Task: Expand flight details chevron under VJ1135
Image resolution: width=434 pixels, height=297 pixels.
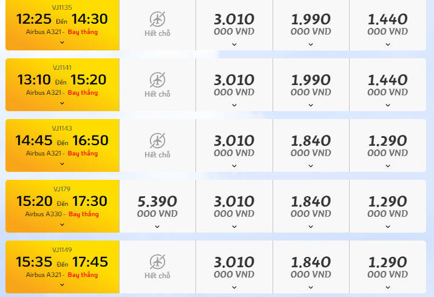Action: [62, 43]
